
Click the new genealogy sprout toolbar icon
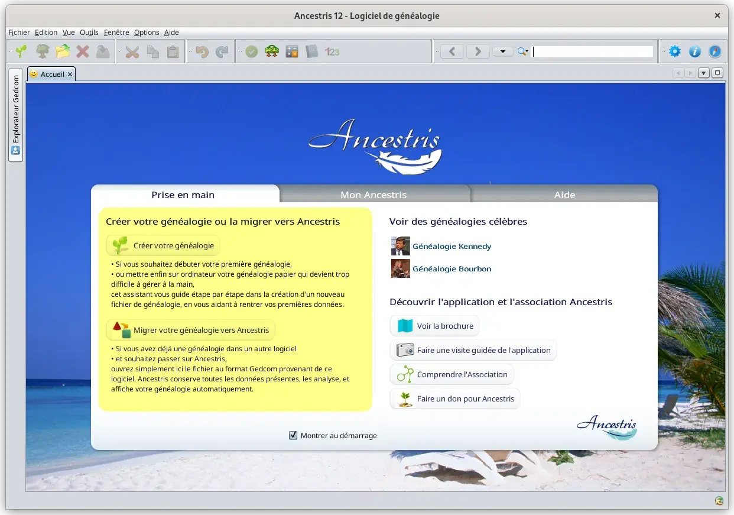point(22,52)
